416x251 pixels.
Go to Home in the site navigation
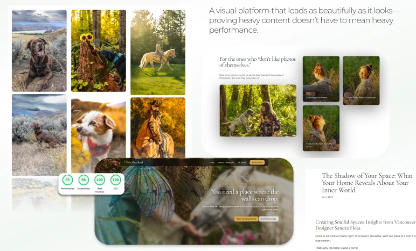coord(212,162)
